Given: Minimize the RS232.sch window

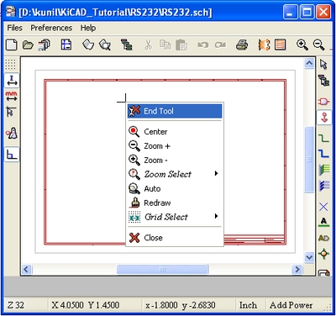Looking at the screenshot, I should click(x=291, y=13).
